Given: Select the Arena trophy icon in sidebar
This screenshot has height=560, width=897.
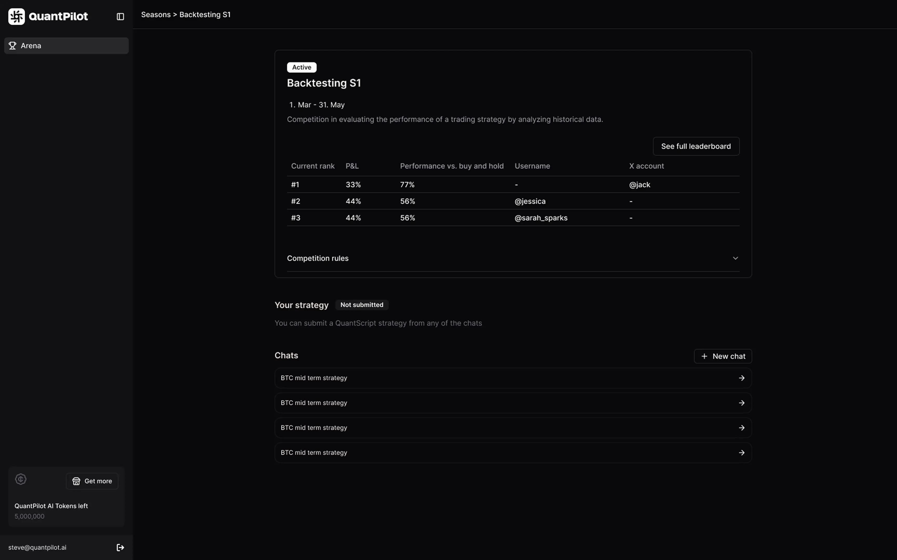Looking at the screenshot, I should 12,46.
